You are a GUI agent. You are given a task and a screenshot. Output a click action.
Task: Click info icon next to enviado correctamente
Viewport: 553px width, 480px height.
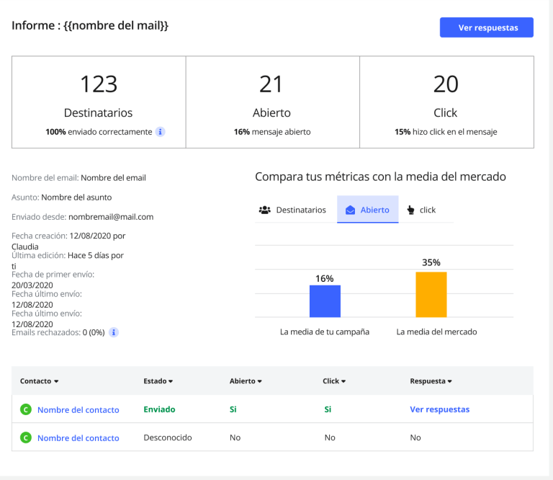161,132
